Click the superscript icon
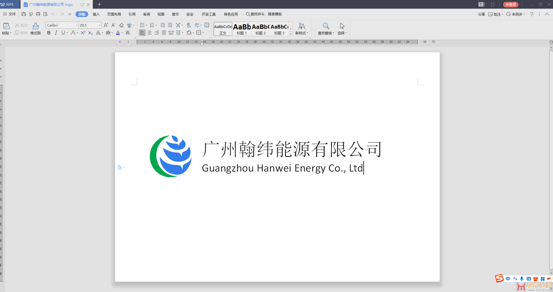The image size is (553, 292). [x=83, y=33]
